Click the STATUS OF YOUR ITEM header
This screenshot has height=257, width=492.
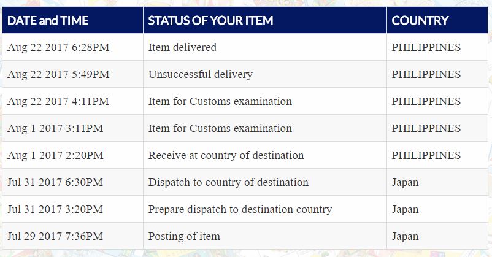210,20
